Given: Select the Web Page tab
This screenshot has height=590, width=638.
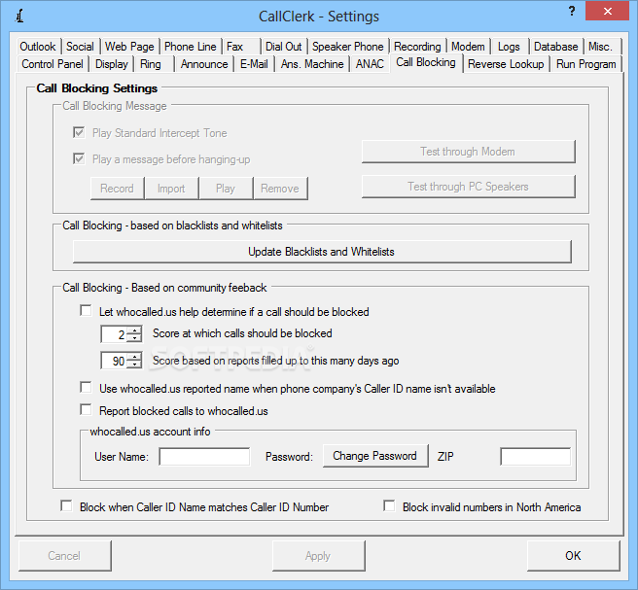Looking at the screenshot, I should (129, 47).
